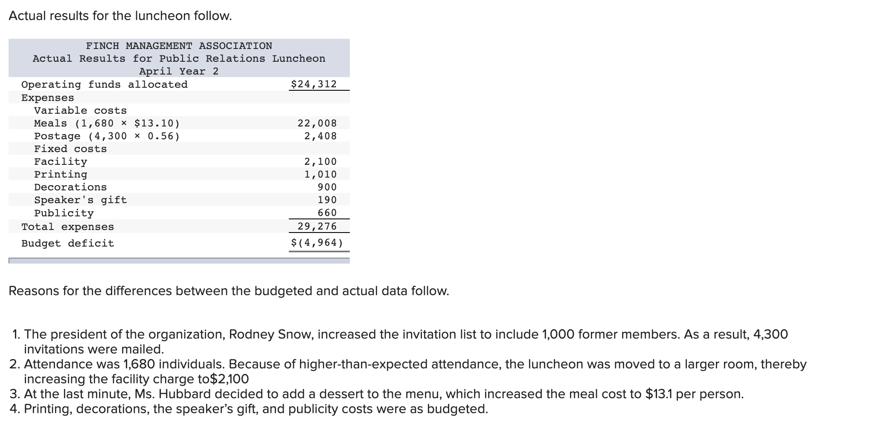Click the Facility cost 2,100
The height and width of the screenshot is (431, 878).
[x=320, y=162]
